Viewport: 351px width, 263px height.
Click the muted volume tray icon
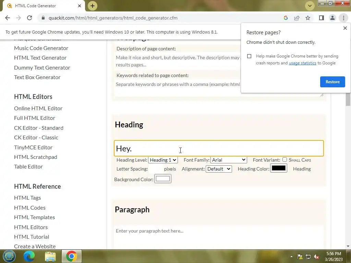tap(316, 256)
